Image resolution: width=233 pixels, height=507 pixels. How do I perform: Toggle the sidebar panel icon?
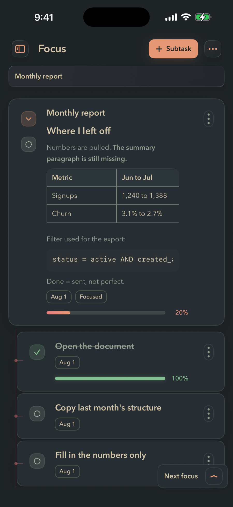(x=20, y=49)
